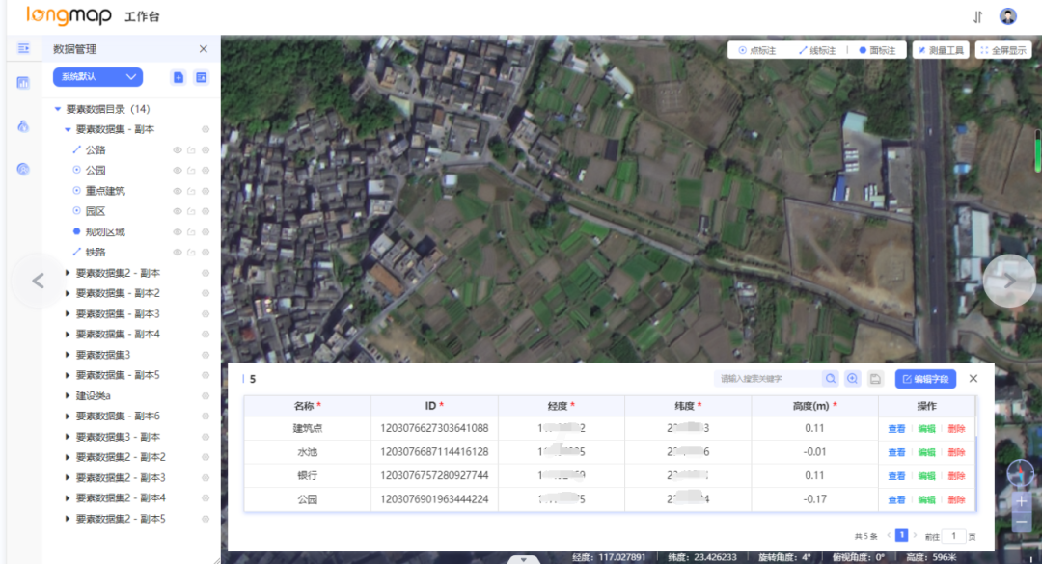This screenshot has width=1042, height=564.
Task: Click 编辑 for 水池 row
Action: point(926,452)
